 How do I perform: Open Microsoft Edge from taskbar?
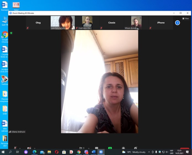point(34,152)
